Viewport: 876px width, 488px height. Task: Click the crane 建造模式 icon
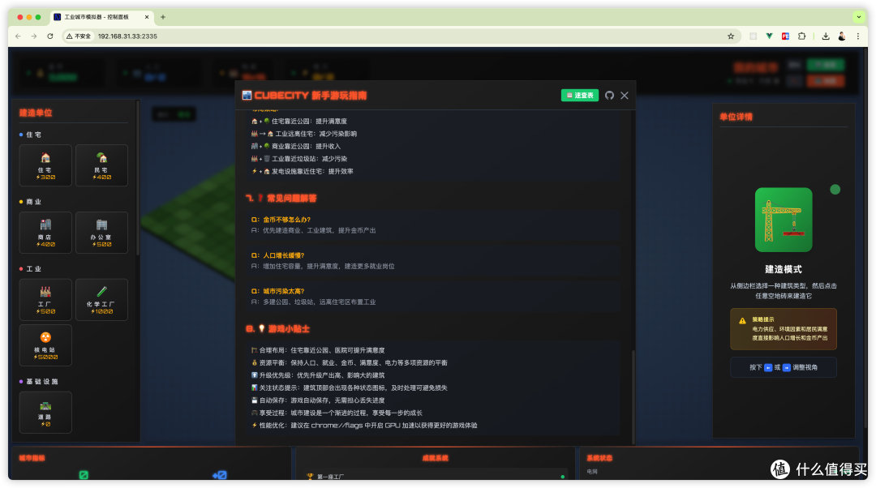click(784, 220)
